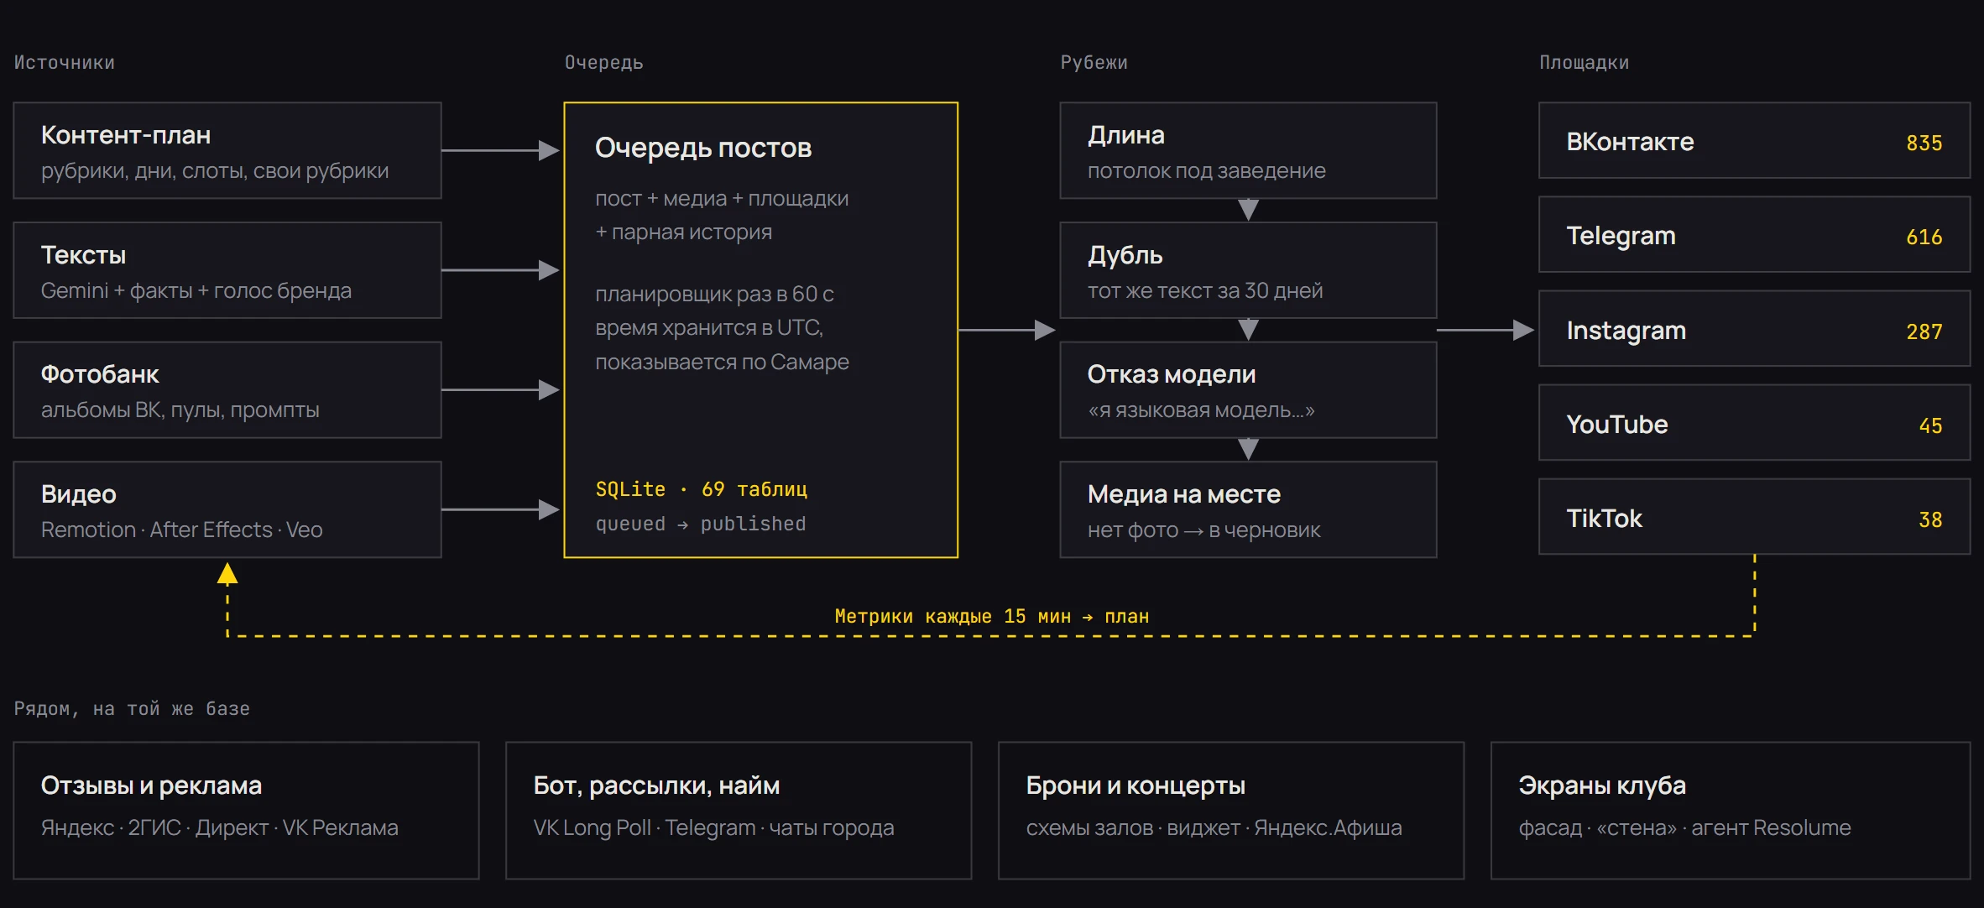Image resolution: width=1984 pixels, height=908 pixels.
Task: Click the Контент-план source card
Action: [x=227, y=151]
